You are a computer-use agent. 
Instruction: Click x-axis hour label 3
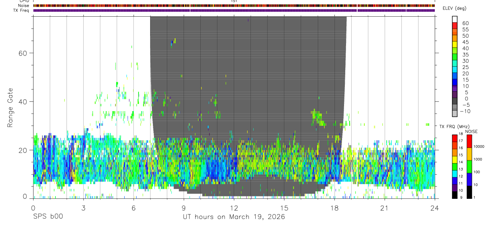[x=83, y=208]
